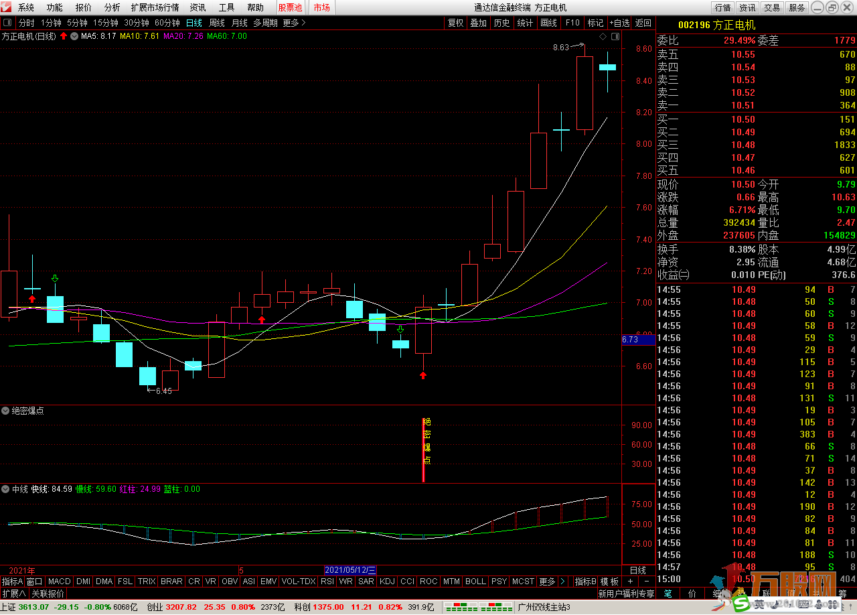Switch to 1分钟 period
This screenshot has width=857, height=615.
(x=52, y=23)
